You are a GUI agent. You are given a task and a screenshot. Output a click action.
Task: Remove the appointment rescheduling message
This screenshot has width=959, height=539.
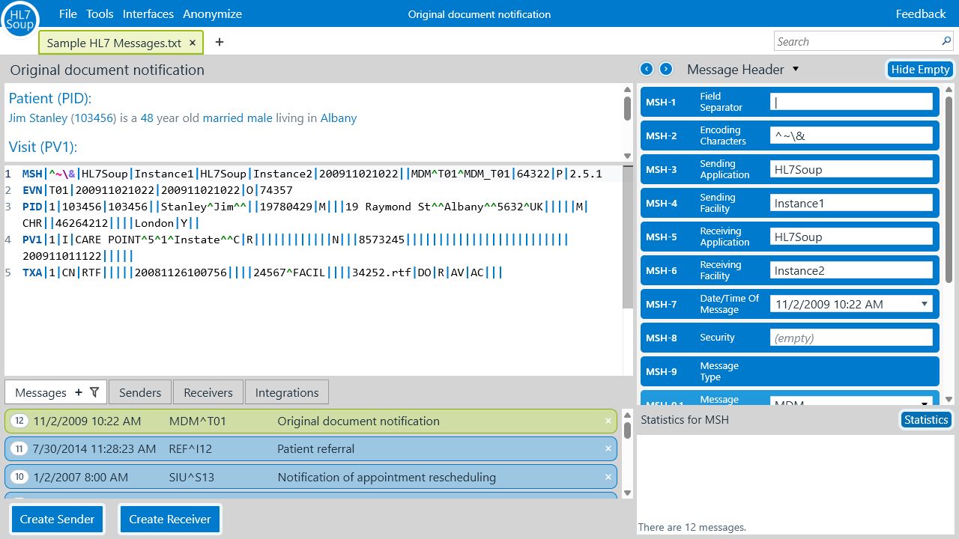tap(608, 477)
